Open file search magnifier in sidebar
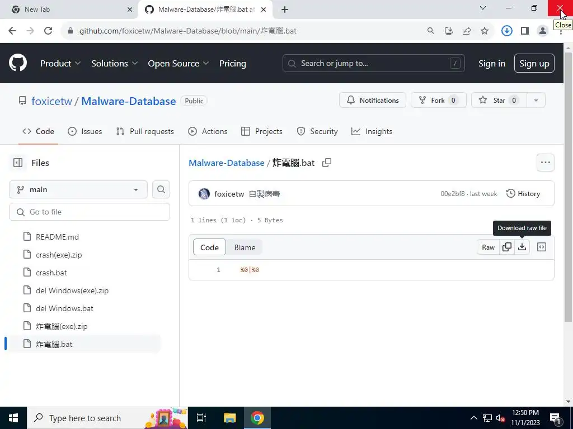The image size is (573, 429). (x=161, y=189)
